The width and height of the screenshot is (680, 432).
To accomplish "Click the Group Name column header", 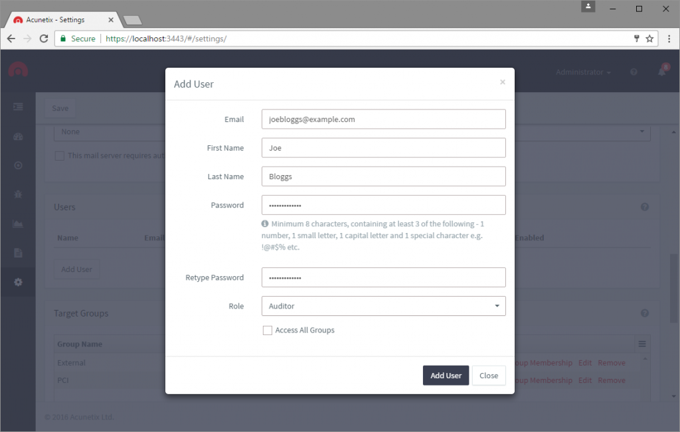I will [80, 344].
